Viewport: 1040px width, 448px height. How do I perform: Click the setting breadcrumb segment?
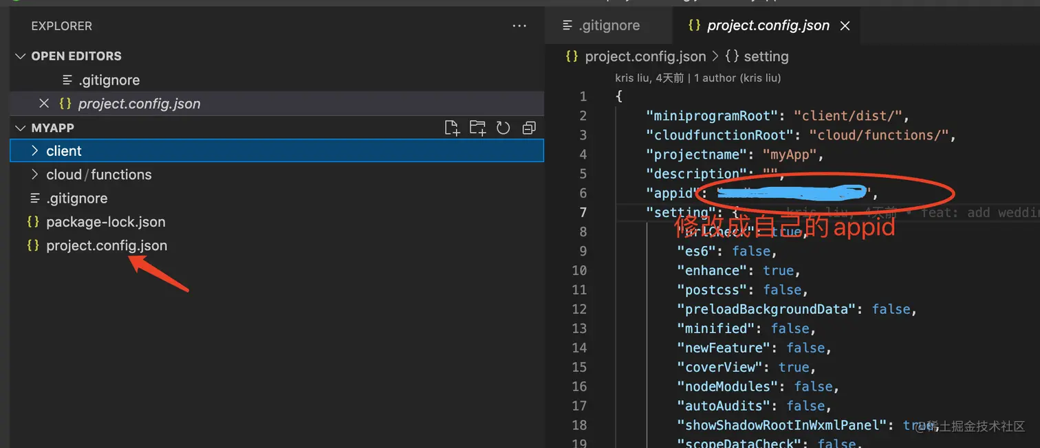766,56
